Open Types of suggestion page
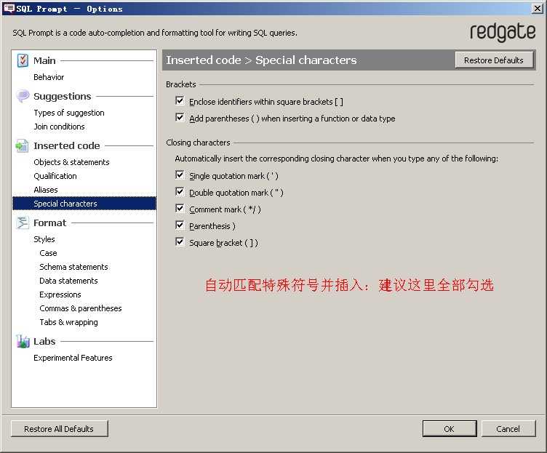The image size is (547, 453). click(x=69, y=113)
